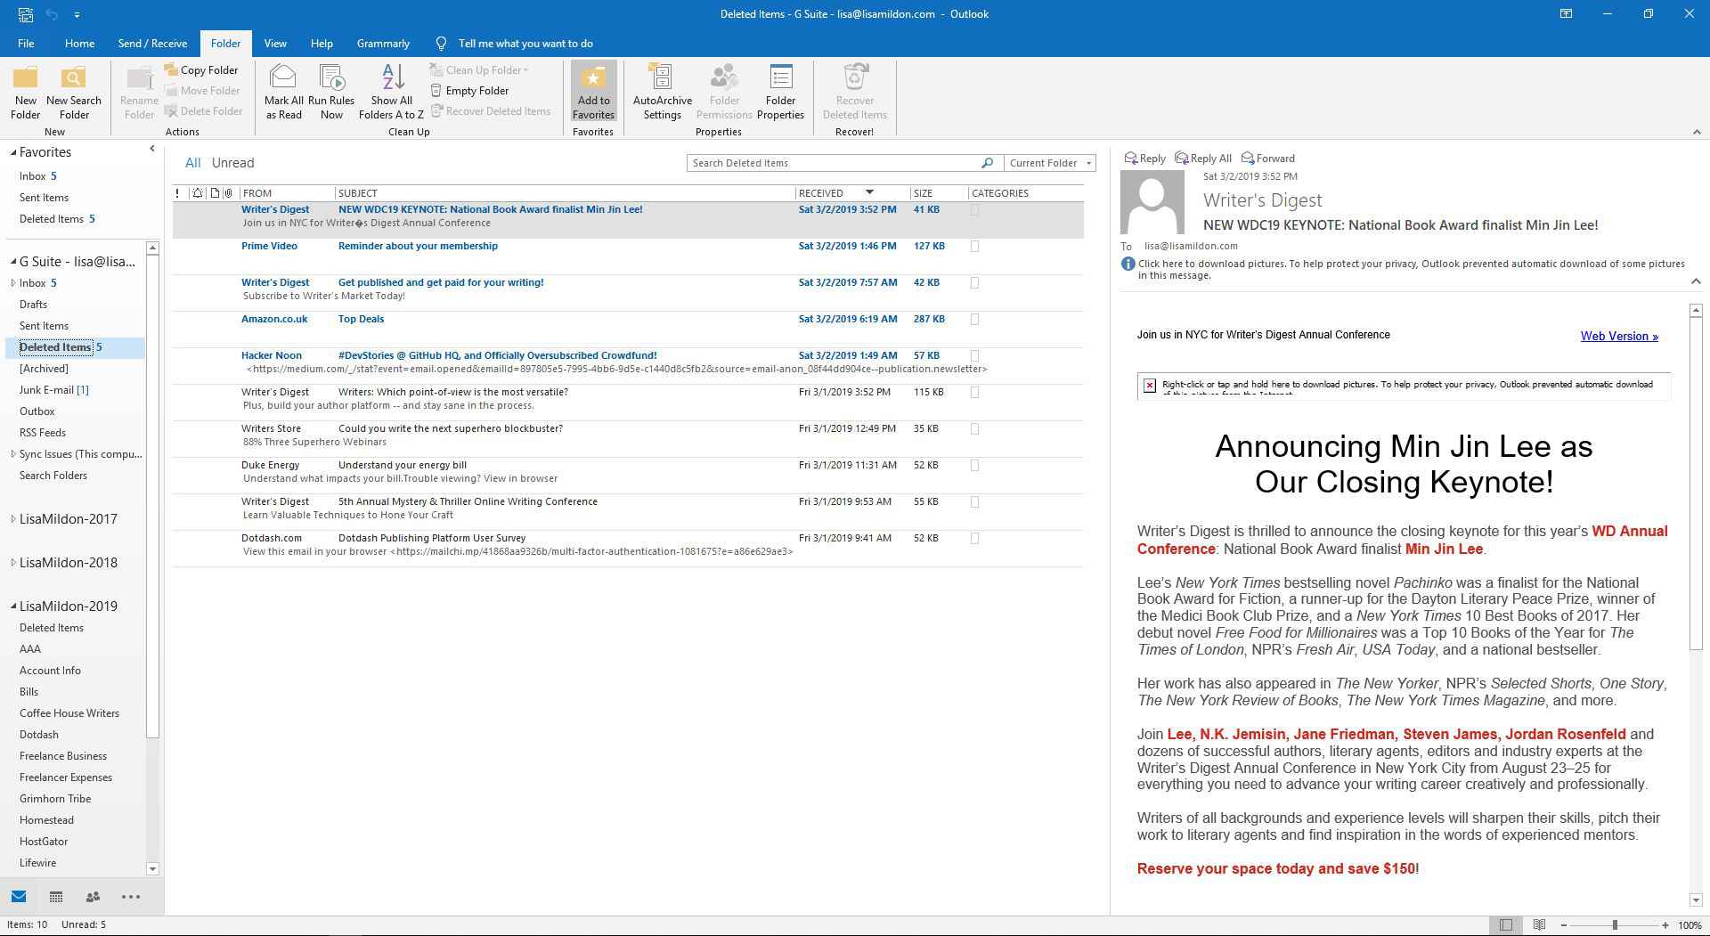The image size is (1710, 936).
Task: Sort by the Size column header
Action: 938,193
